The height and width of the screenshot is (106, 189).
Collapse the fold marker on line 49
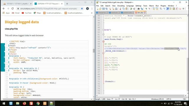(x=103, y=30)
